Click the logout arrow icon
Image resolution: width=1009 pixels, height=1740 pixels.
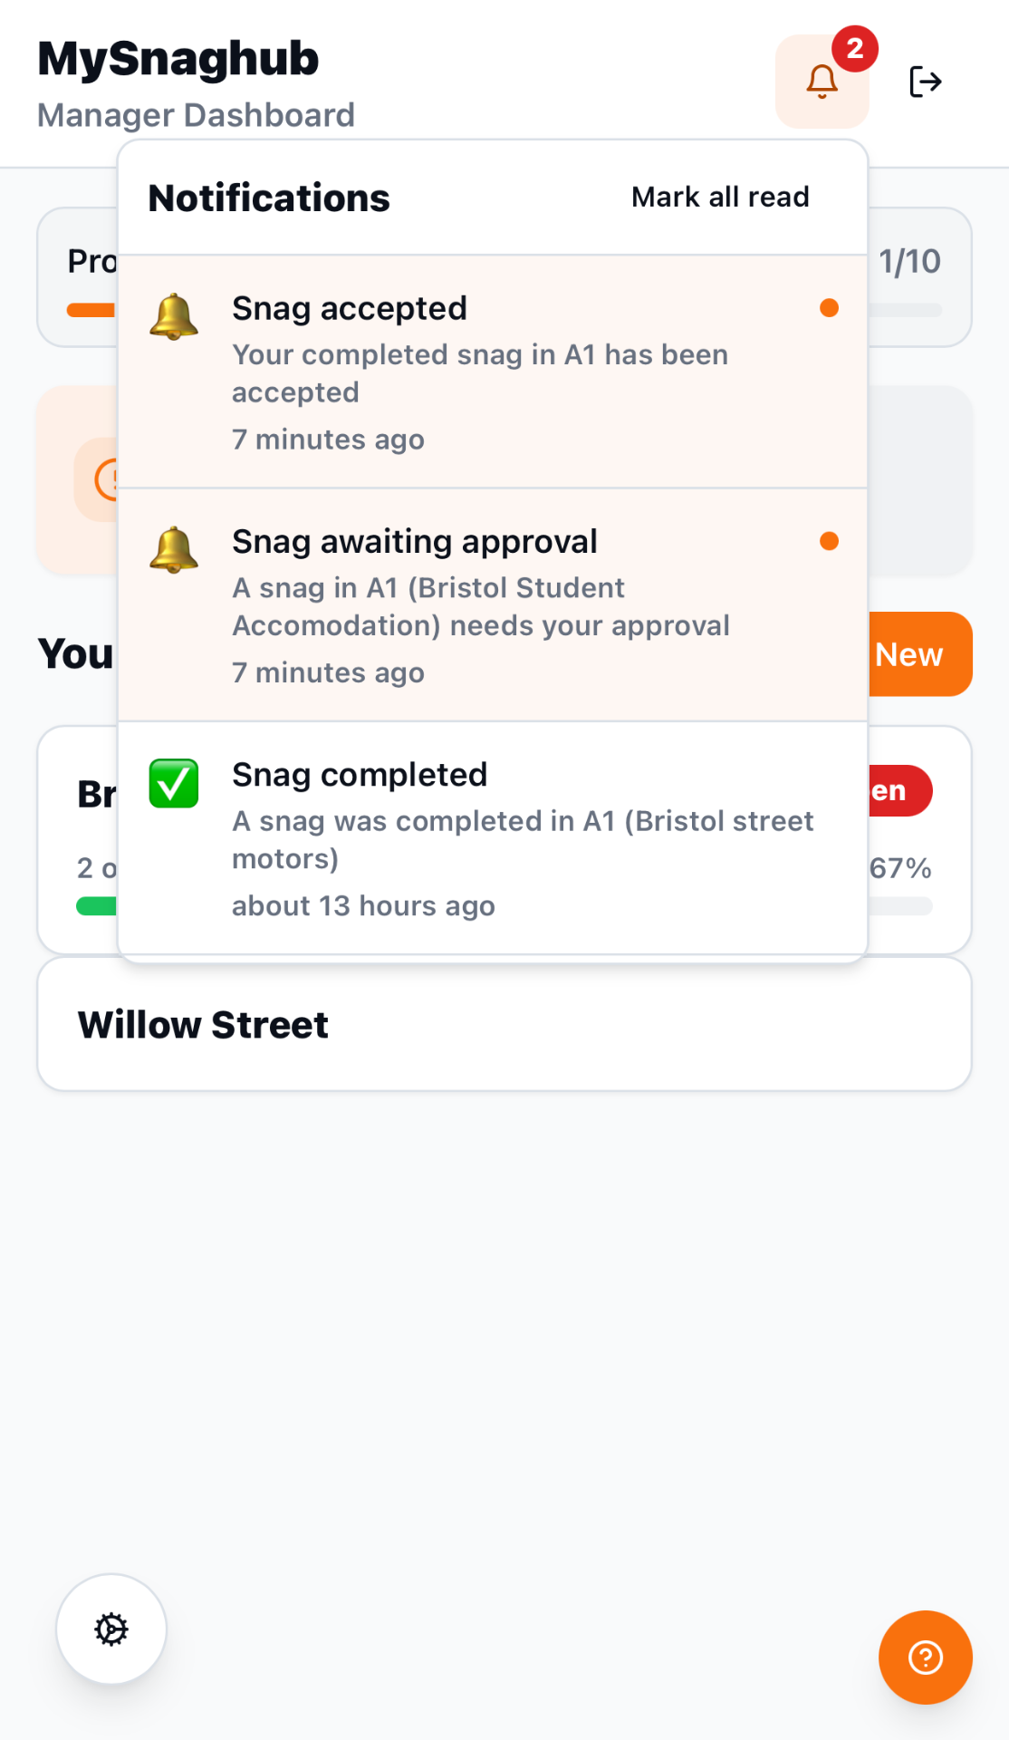(925, 82)
